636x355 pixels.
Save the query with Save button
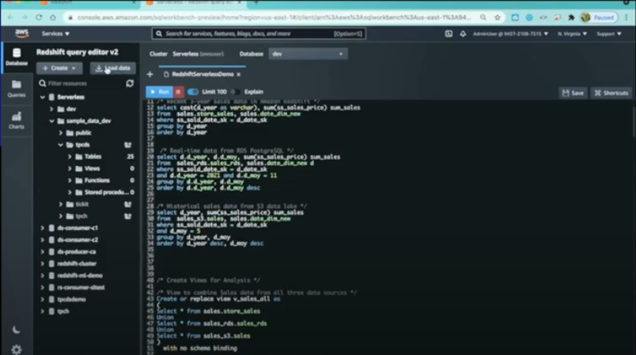coord(574,93)
